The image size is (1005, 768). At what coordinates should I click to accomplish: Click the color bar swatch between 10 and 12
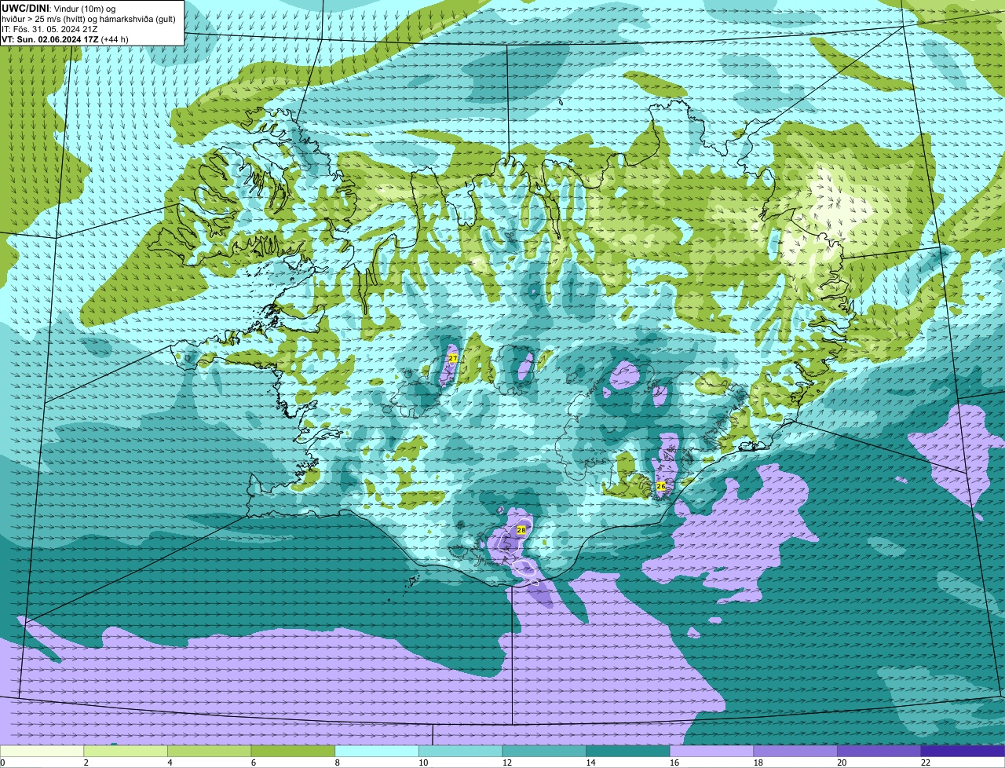[x=461, y=751]
